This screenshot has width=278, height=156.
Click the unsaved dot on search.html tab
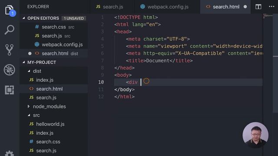245,7
